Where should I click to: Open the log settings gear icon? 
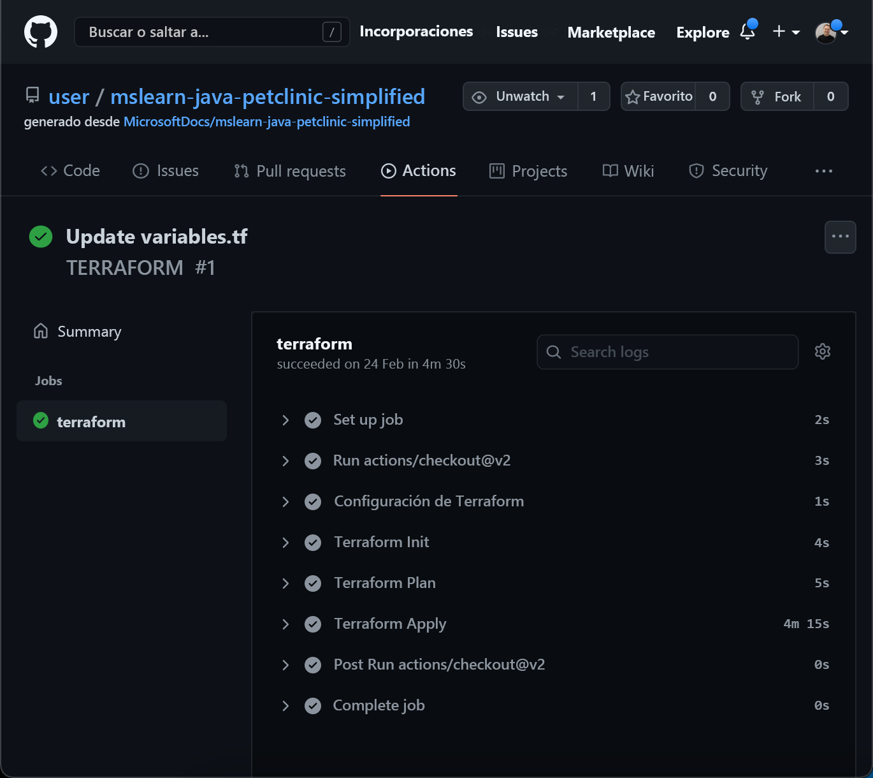coord(823,351)
